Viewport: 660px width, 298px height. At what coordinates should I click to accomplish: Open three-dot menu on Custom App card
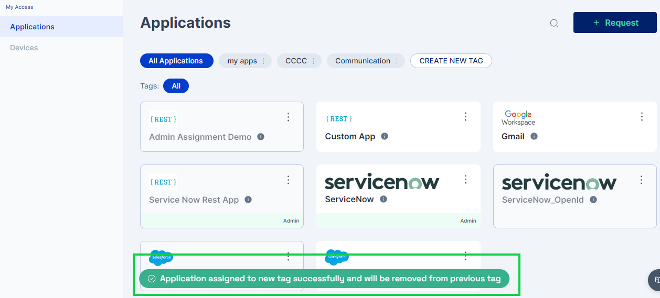(465, 117)
